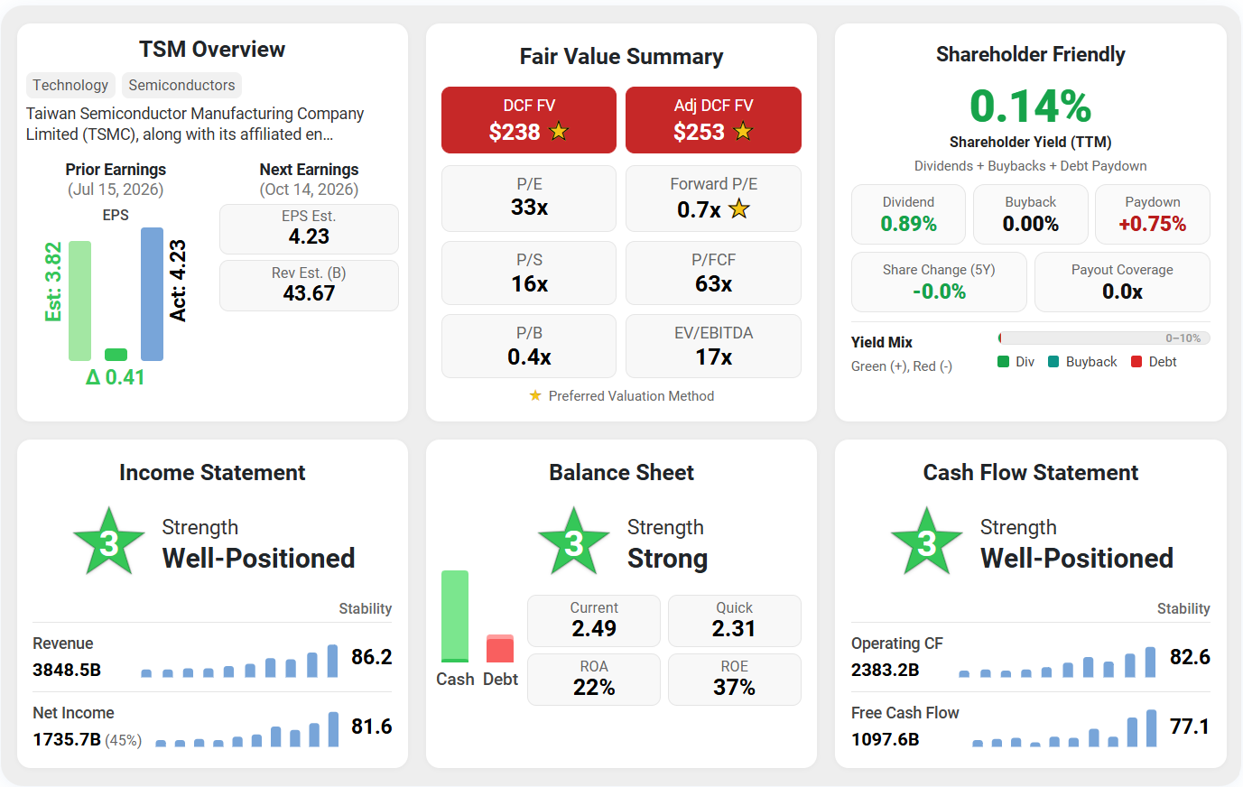This screenshot has width=1243, height=787.
Task: Click the teal Buyback legend swatch
Action: 1053,362
